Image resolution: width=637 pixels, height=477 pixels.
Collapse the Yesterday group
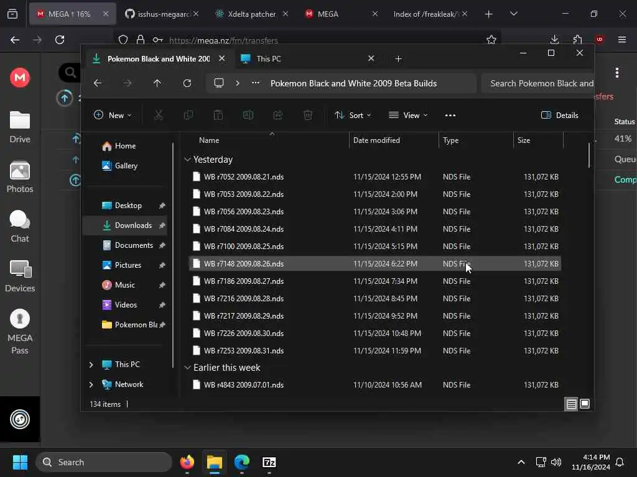(x=187, y=160)
